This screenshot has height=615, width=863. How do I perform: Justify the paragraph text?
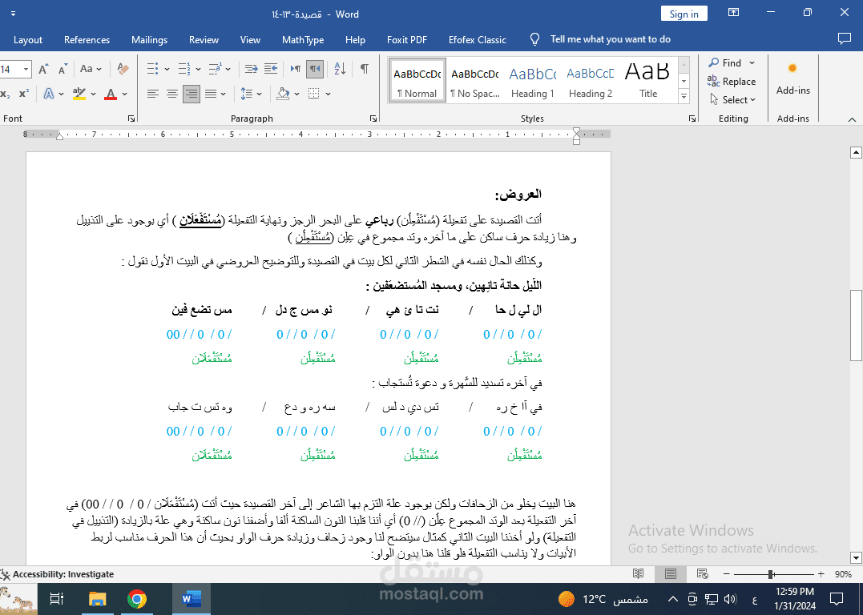coord(211,94)
